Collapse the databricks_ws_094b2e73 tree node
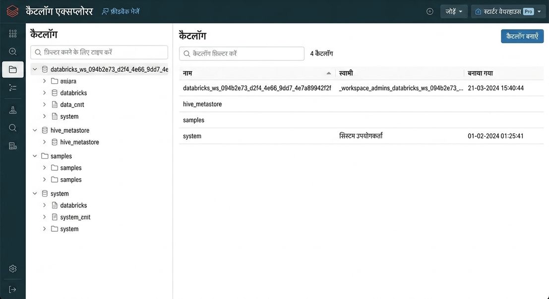This screenshot has width=549, height=299. [35, 69]
